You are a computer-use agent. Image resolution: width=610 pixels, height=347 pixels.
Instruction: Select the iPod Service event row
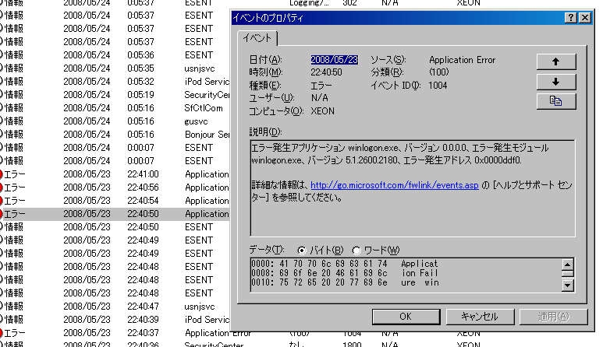pyautogui.click(x=207, y=81)
